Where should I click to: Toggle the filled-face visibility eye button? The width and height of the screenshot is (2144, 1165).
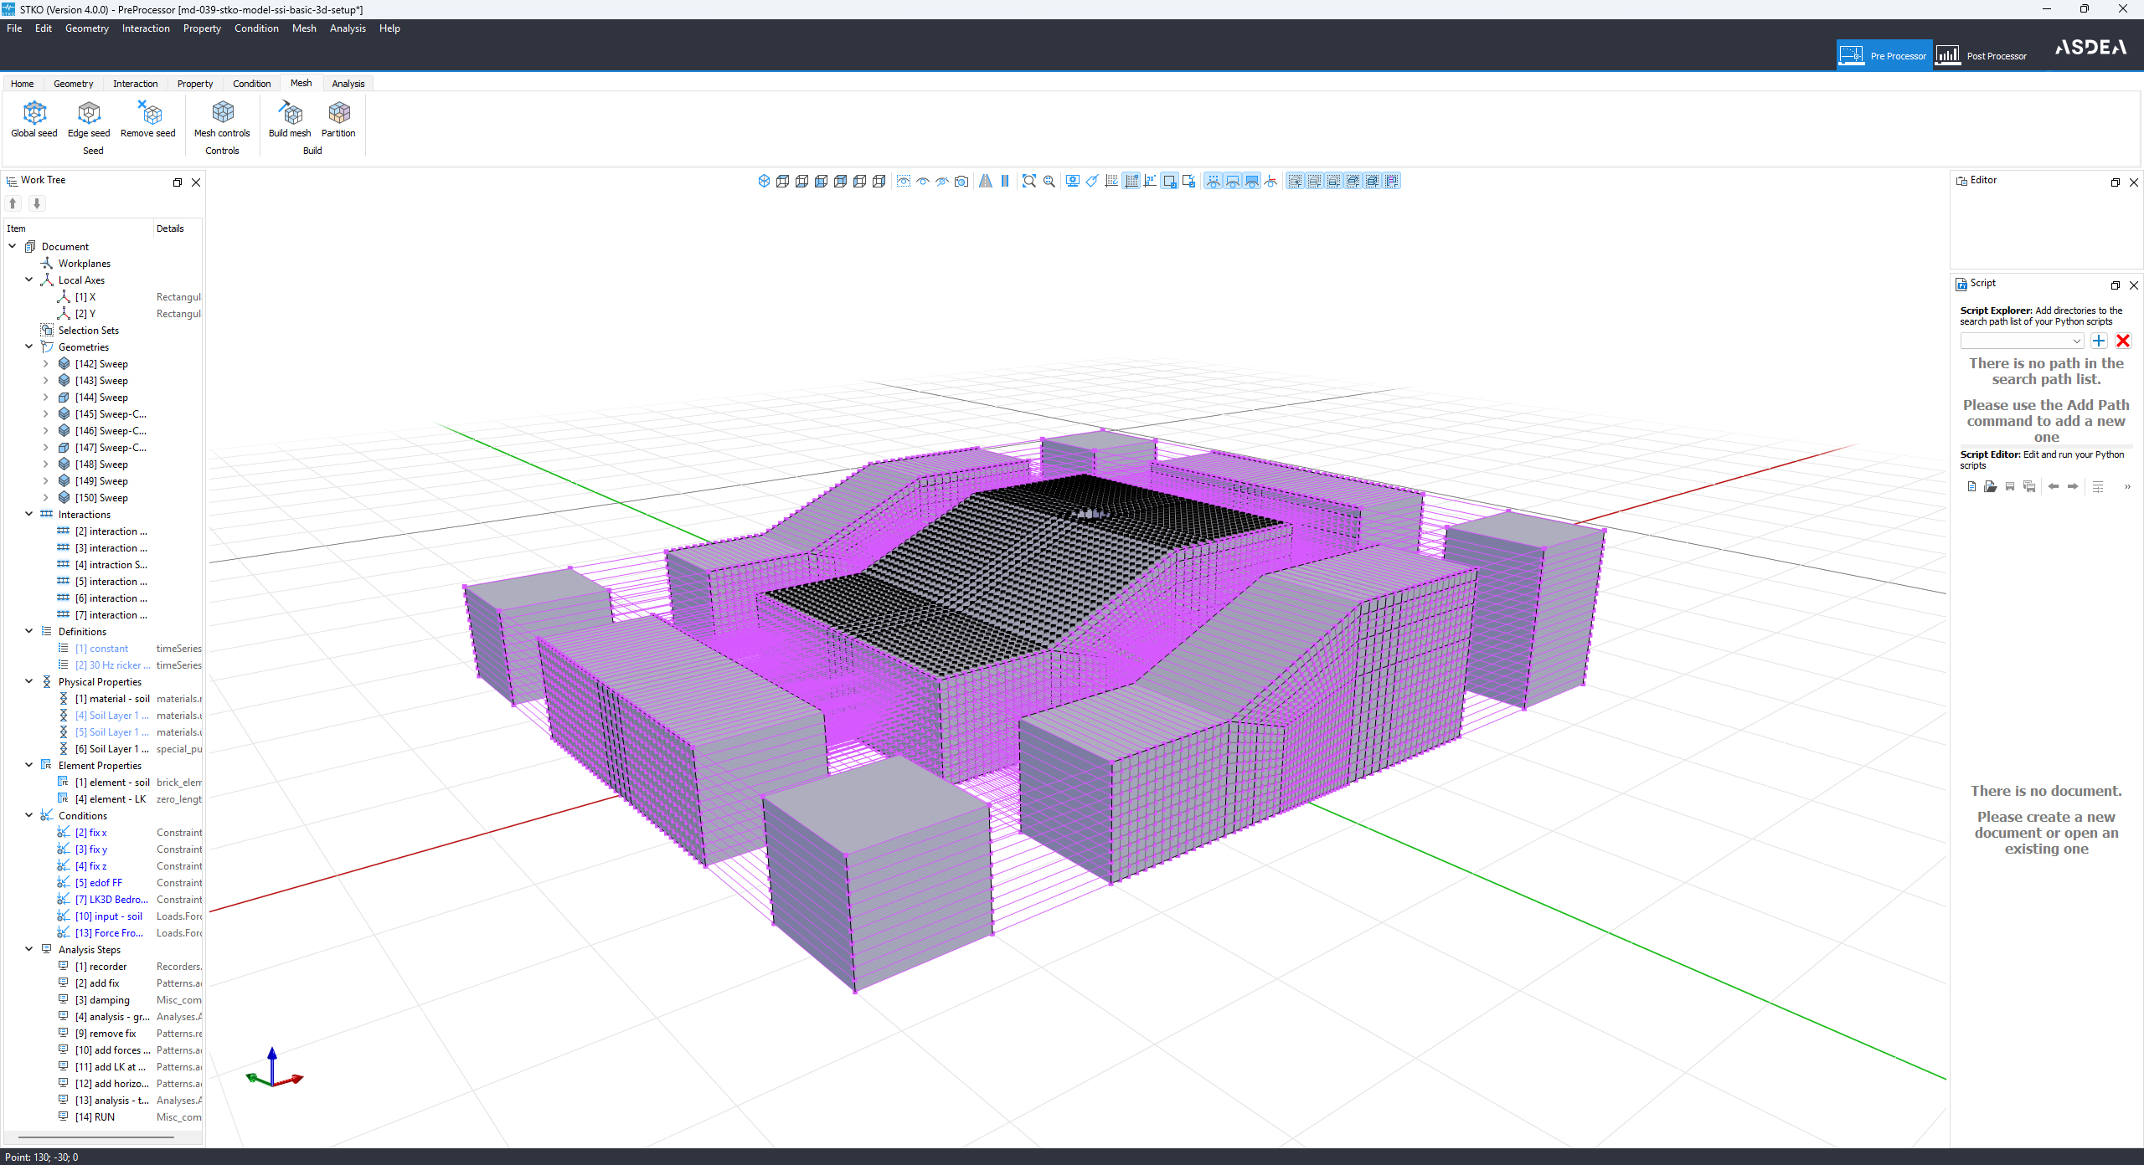[x=1252, y=181]
